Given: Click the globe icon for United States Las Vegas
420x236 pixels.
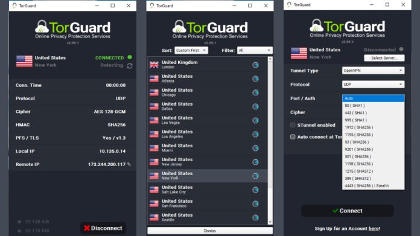Looking at the screenshot, I should [255, 121].
